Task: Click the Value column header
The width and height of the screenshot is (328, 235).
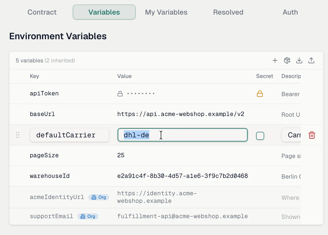Action: (x=124, y=76)
